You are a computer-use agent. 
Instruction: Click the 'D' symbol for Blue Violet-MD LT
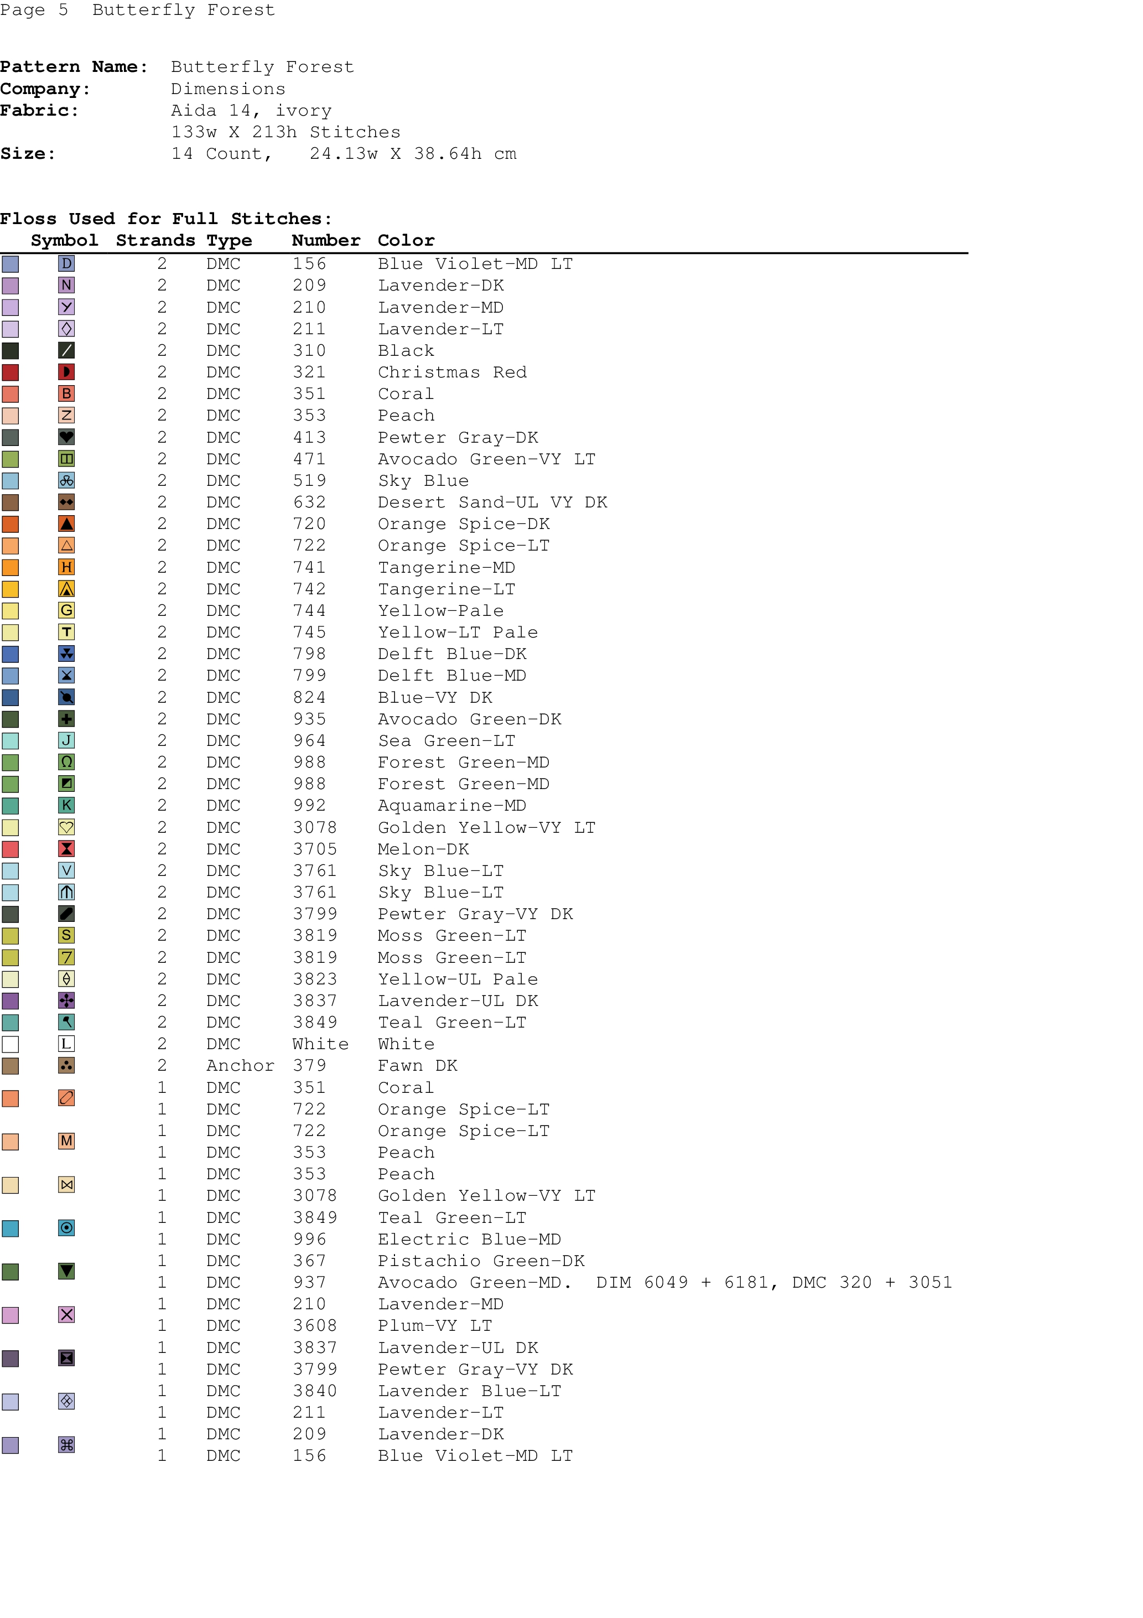click(66, 263)
